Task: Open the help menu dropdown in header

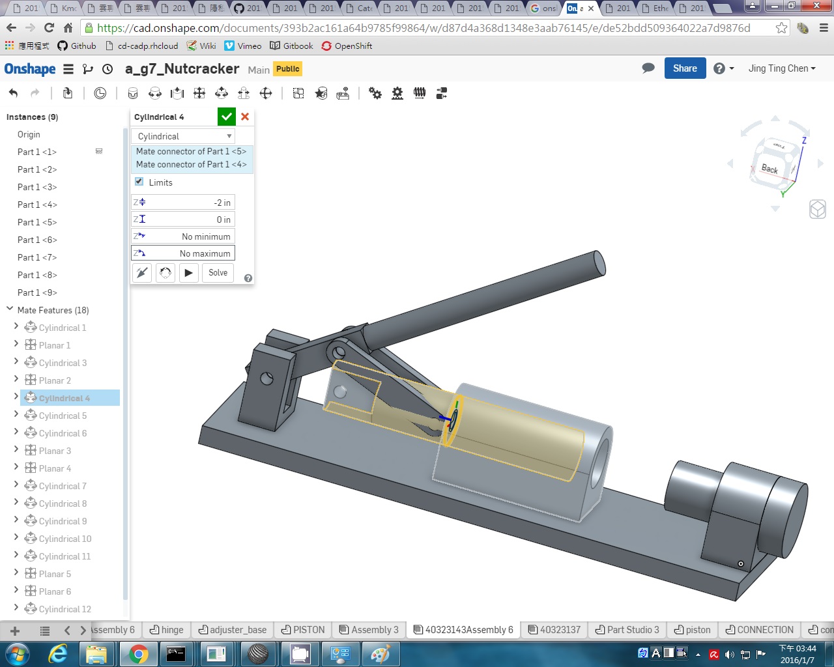Action: coord(723,68)
